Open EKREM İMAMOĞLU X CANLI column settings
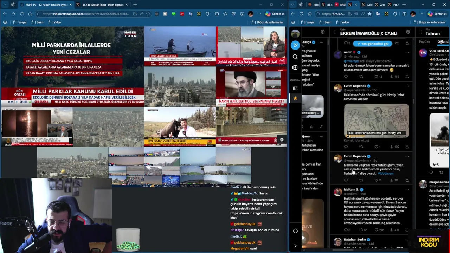The image size is (450, 253). 408,32
